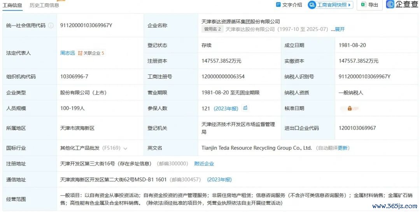Click the 文字介绍 document icon

pos(278,5)
